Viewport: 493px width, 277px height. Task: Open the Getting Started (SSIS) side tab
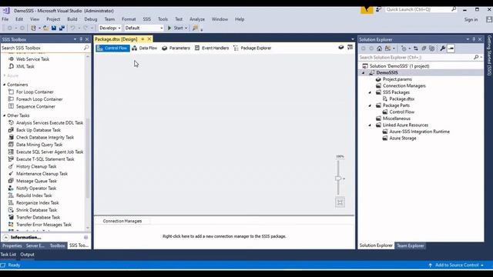coord(489,55)
